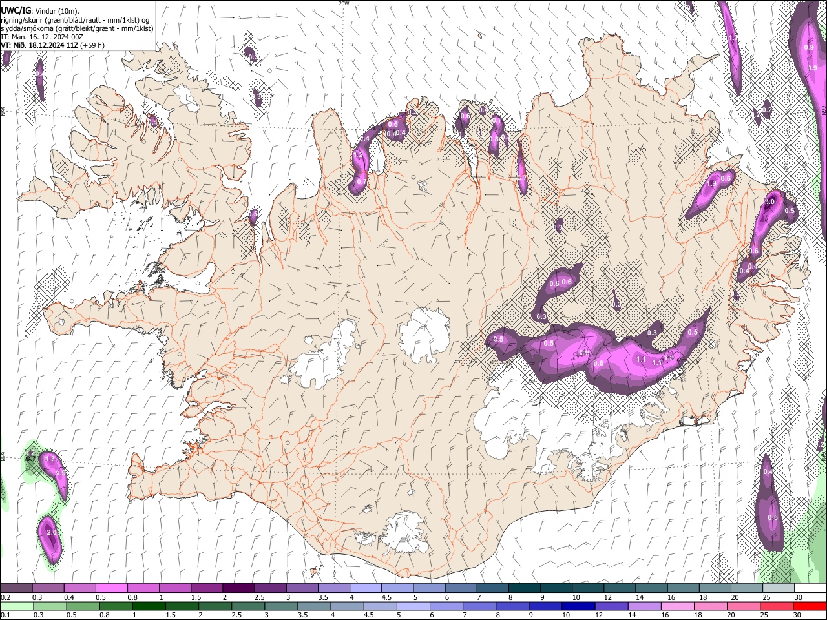The width and height of the screenshot is (827, 620).
Task: Select the darkest purple 2 swatch in upper legend
Action: (x=238, y=588)
